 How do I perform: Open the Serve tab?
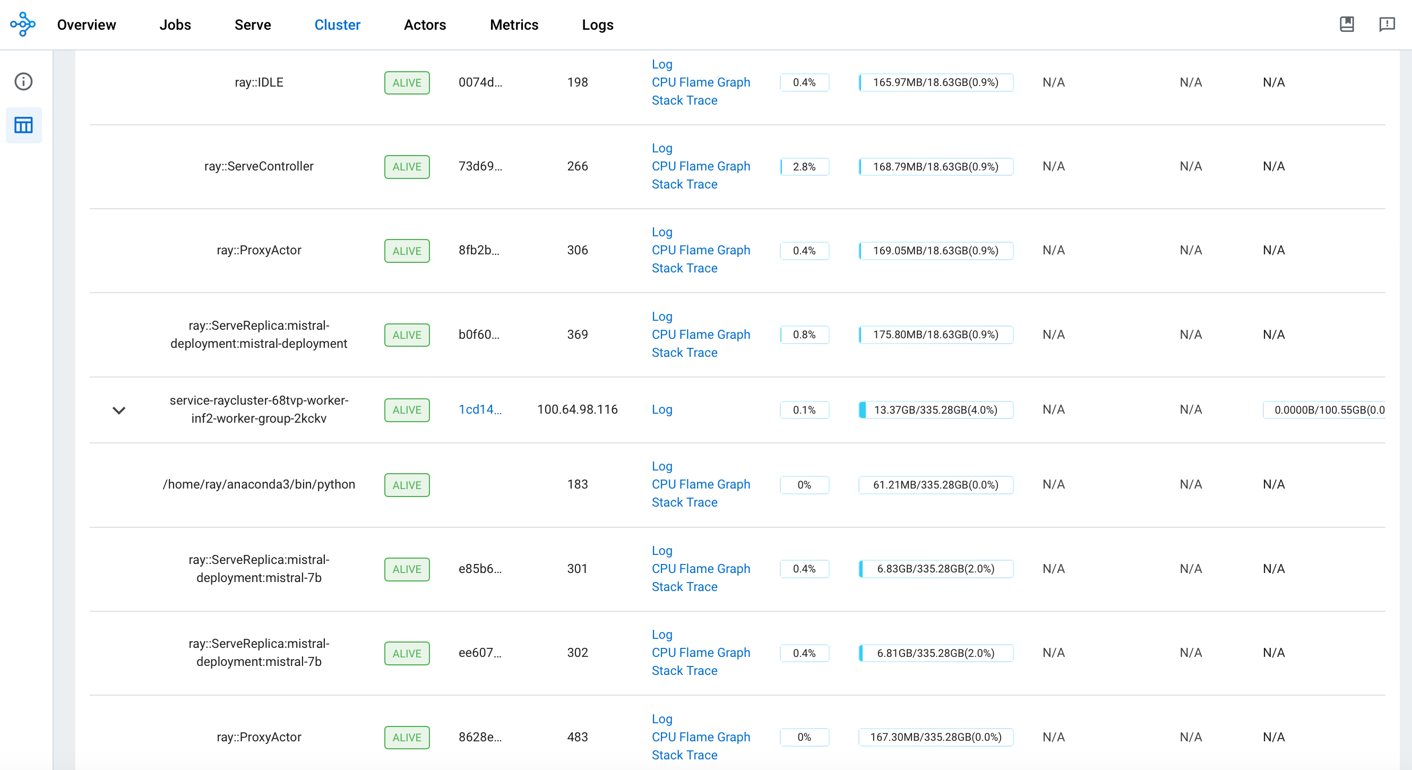253,24
